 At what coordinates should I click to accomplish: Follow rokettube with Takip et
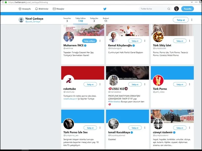pyautogui.click(x=90, y=84)
